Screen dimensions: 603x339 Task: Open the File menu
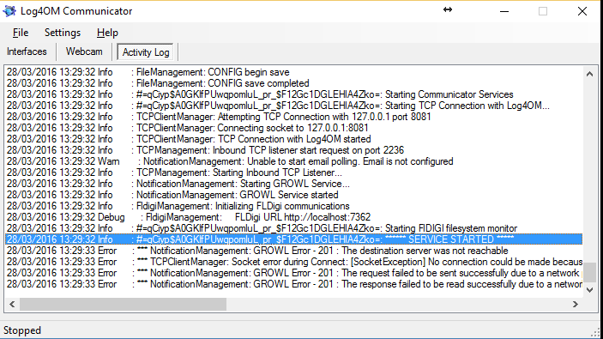tap(21, 33)
